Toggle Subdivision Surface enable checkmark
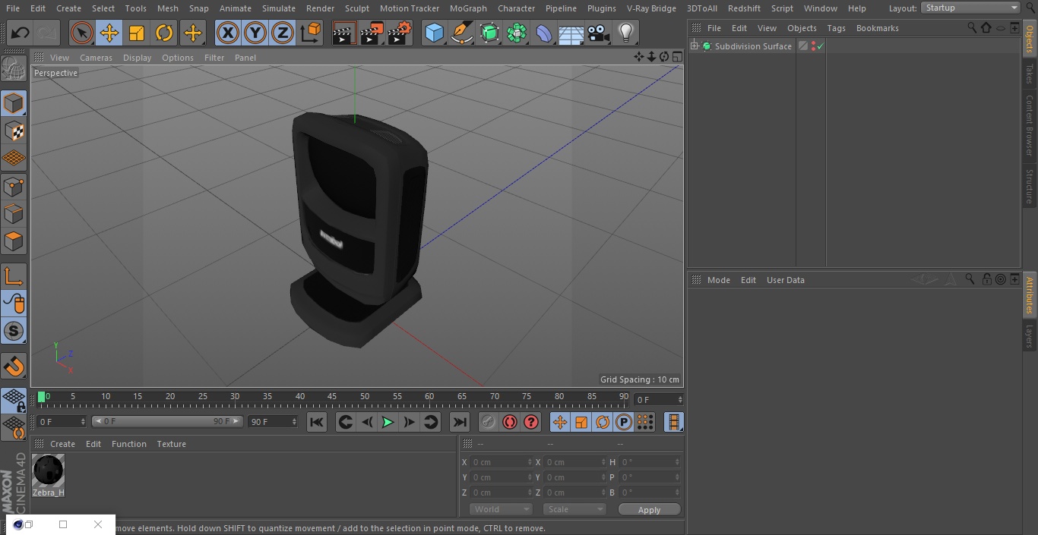This screenshot has height=535, width=1038. tap(821, 46)
